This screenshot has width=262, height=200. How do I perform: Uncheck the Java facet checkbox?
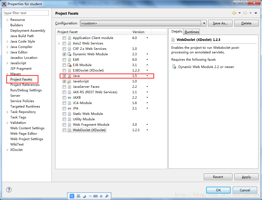64,76
